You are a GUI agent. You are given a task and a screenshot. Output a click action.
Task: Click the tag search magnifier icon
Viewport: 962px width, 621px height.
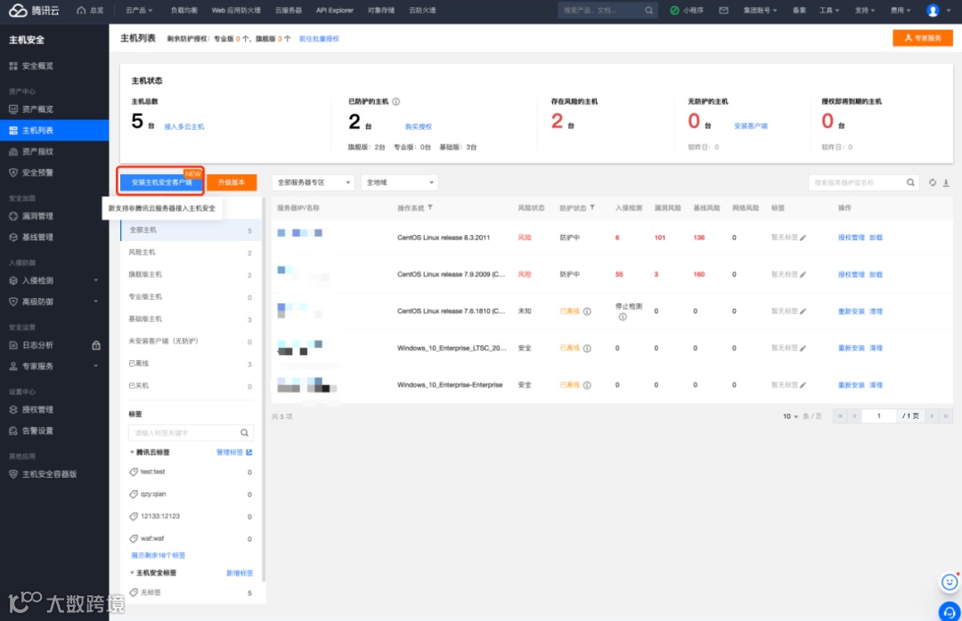pyautogui.click(x=244, y=432)
